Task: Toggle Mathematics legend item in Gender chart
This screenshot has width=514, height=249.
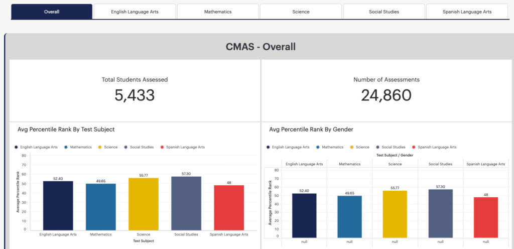Action: 330,148
